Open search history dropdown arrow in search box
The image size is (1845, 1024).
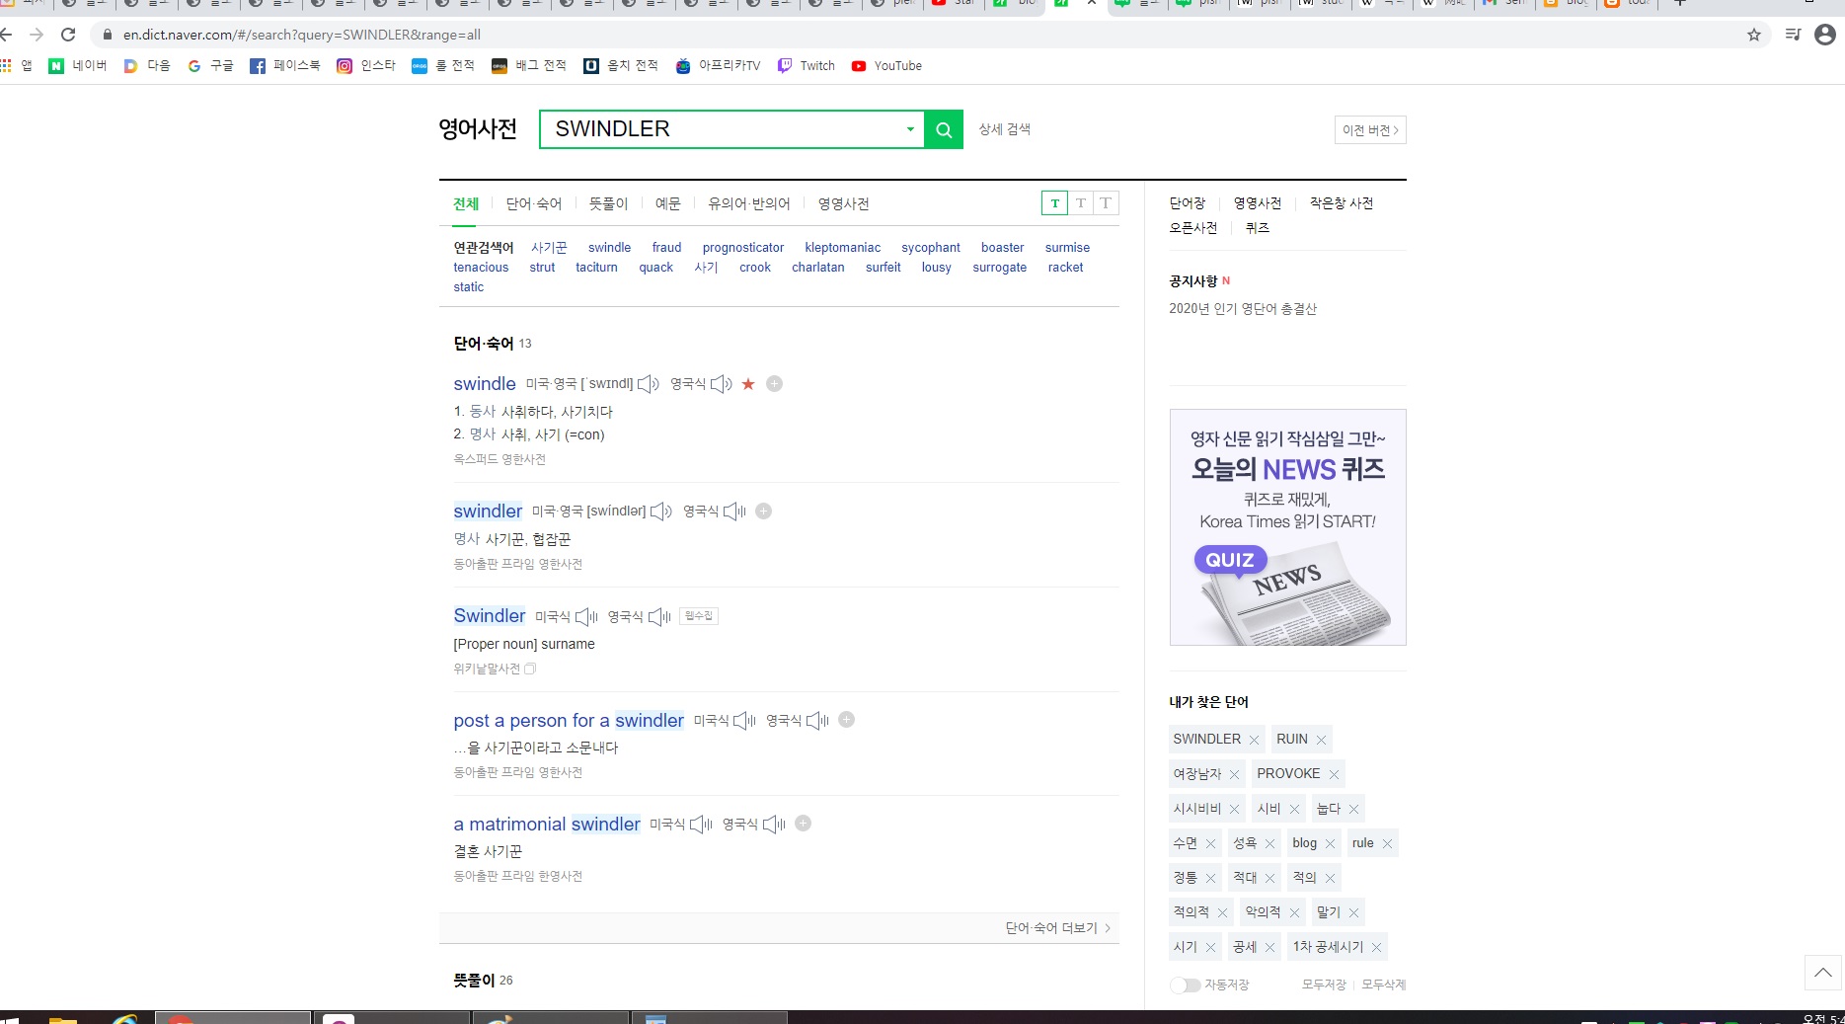(910, 129)
